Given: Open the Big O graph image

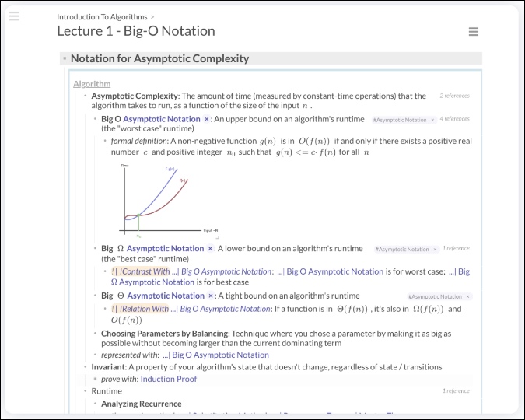Looking at the screenshot, I should tap(169, 201).
